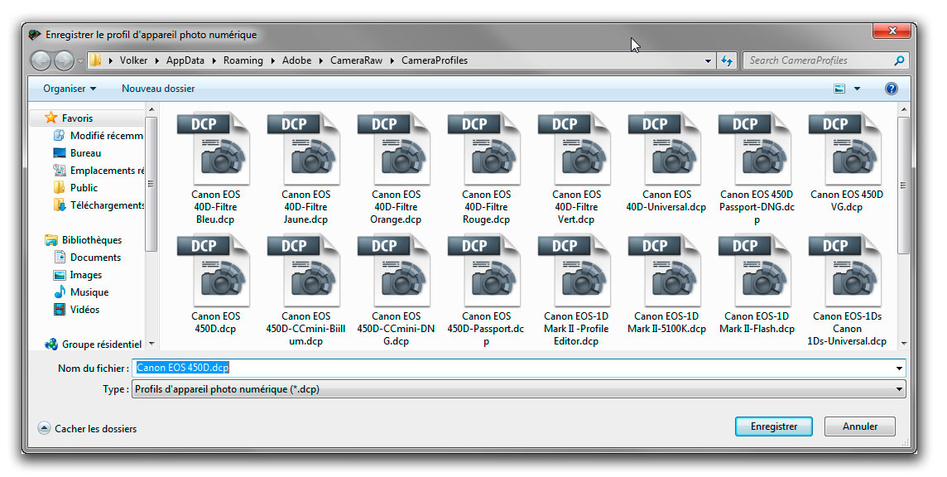
Task: Click the Back navigation arrow
Action: 41,60
